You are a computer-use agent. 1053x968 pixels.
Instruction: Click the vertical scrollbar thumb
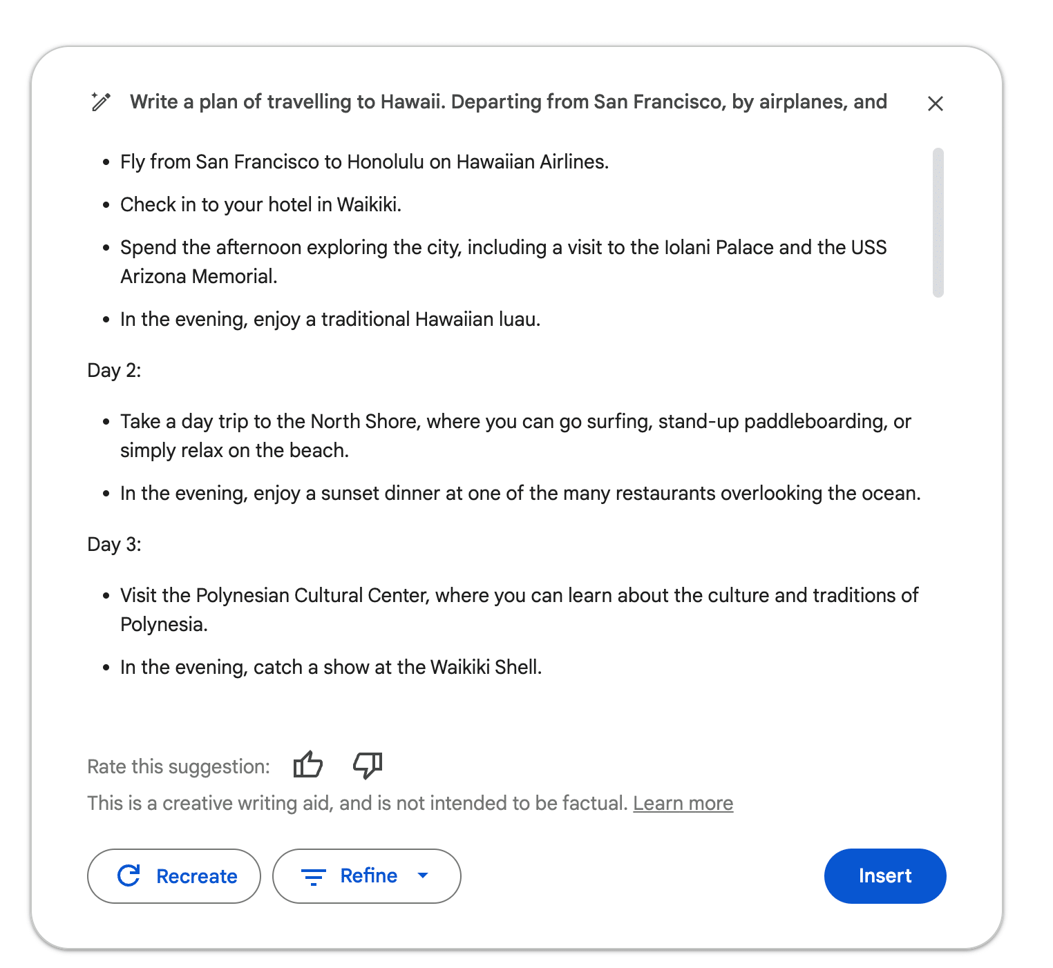coord(938,222)
